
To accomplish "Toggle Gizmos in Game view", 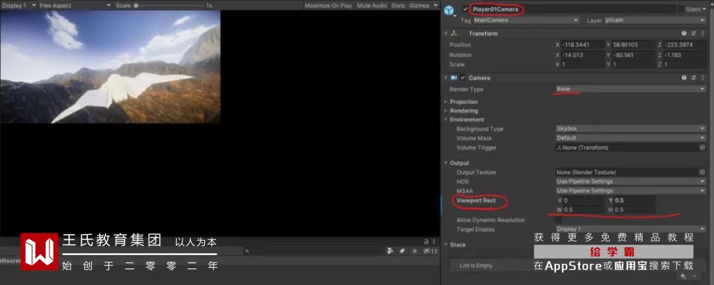I will tap(419, 5).
